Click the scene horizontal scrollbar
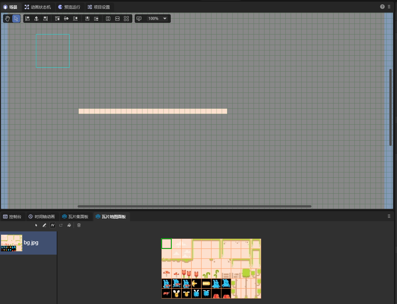This screenshot has width=397, height=304. click(x=194, y=206)
